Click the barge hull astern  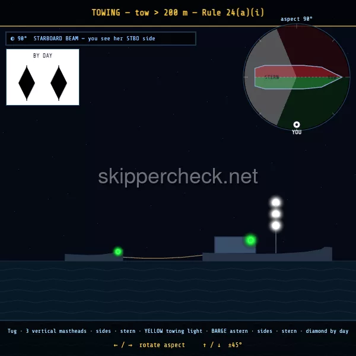click(94, 258)
